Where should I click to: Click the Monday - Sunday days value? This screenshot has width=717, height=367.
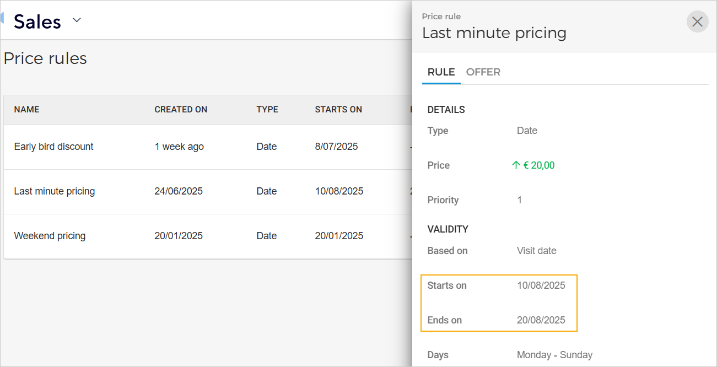(554, 355)
